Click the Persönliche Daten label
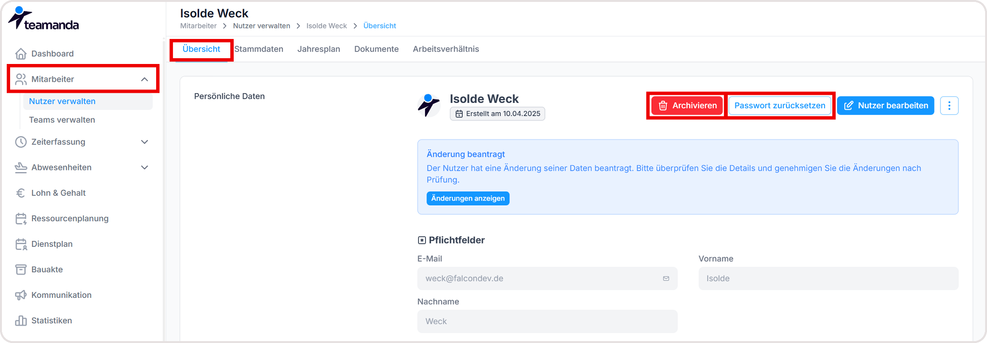Screen dimensions: 987x343 (x=229, y=96)
